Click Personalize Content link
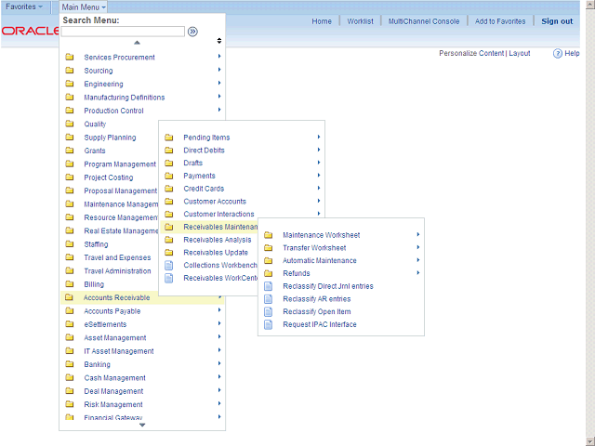595x446 pixels. (471, 54)
